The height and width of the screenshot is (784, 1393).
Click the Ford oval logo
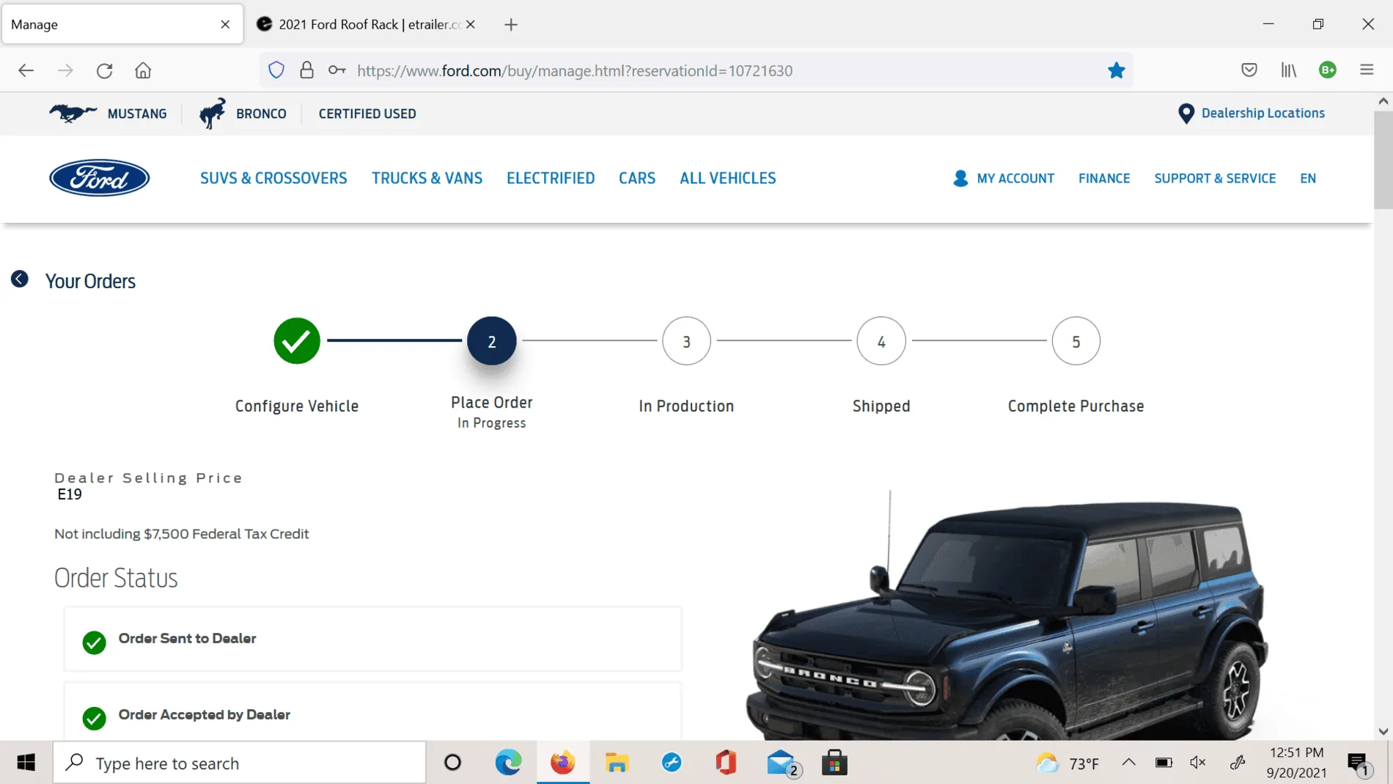pos(100,178)
